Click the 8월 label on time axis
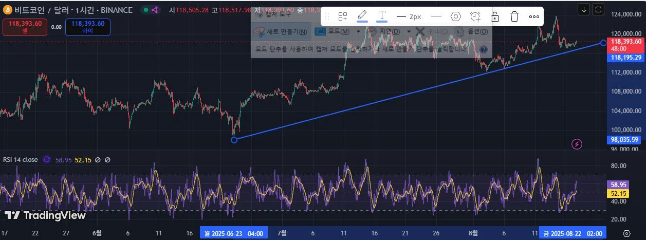646x240 pixels. pyautogui.click(x=474, y=233)
